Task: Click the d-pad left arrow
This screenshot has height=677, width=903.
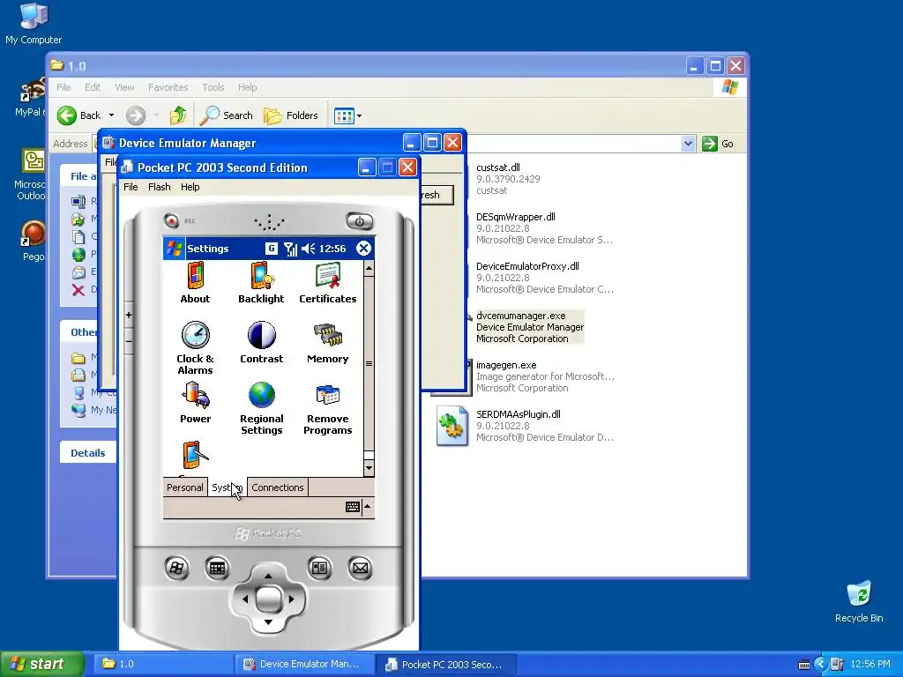Action: (x=245, y=599)
